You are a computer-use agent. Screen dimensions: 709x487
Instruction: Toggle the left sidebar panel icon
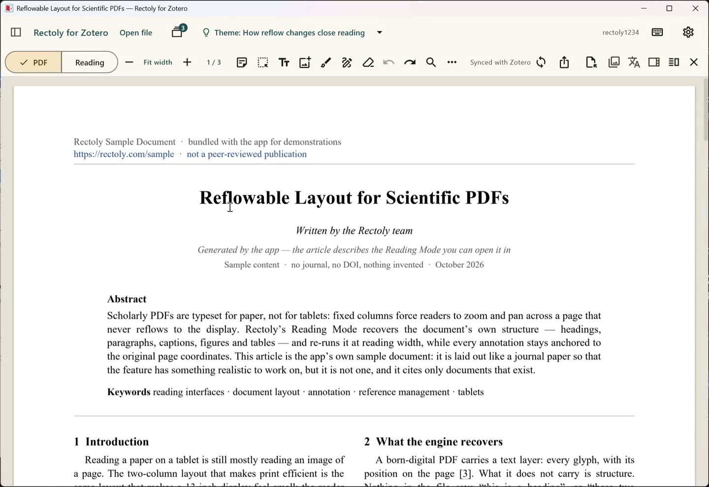[x=16, y=32]
